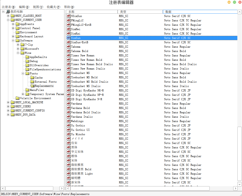Click the メイリオ string value icon
The height and width of the screenshot is (196, 242).
[69, 139]
